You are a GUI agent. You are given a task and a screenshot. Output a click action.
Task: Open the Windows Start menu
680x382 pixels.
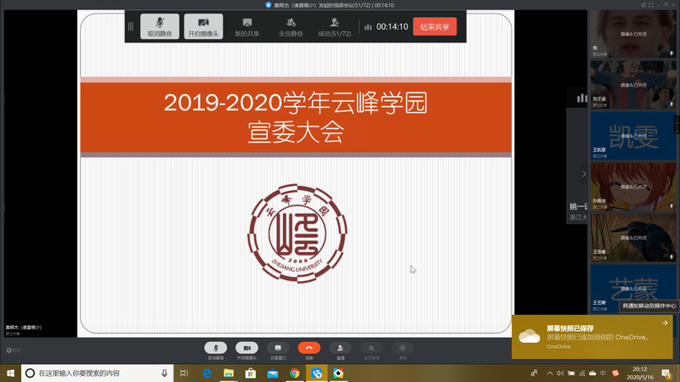click(10, 373)
